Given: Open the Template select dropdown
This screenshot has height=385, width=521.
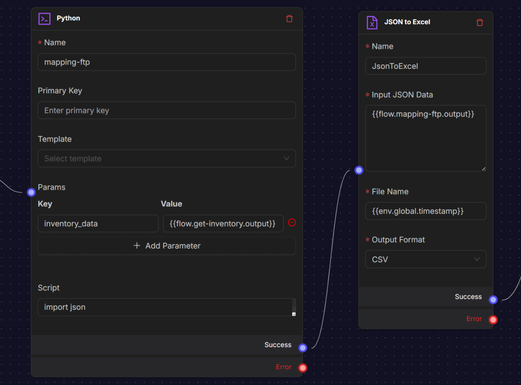Looking at the screenshot, I should [x=166, y=158].
